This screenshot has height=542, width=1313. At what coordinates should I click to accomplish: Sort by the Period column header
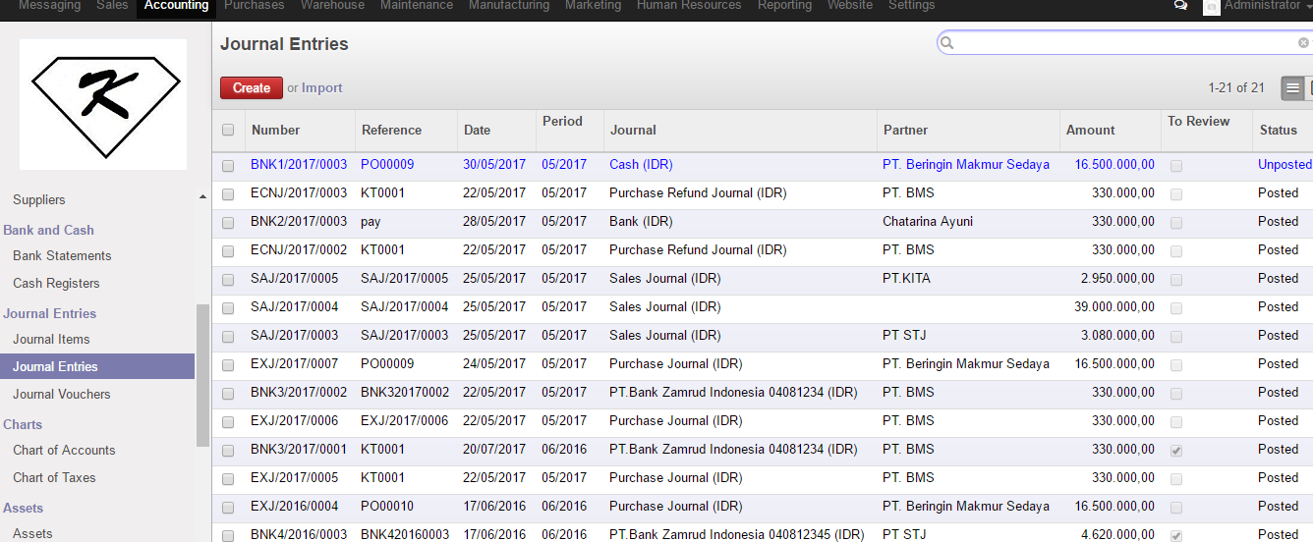[x=562, y=121]
